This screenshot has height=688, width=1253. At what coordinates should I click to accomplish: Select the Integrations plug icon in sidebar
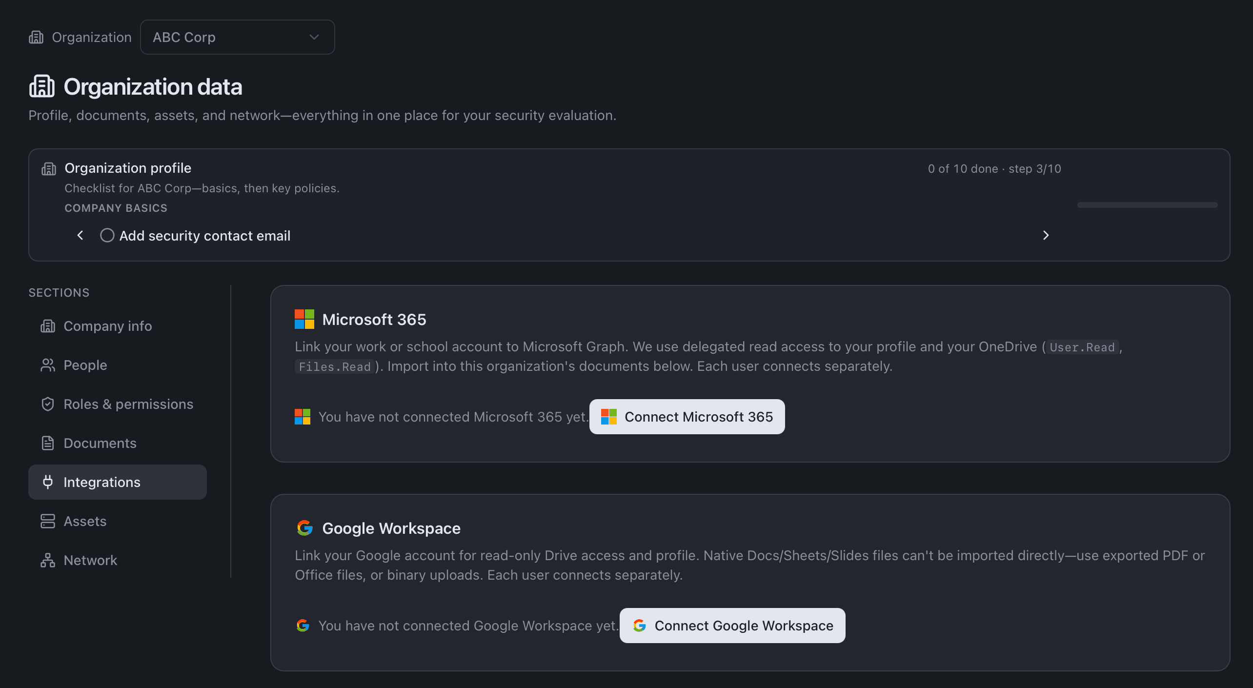48,482
